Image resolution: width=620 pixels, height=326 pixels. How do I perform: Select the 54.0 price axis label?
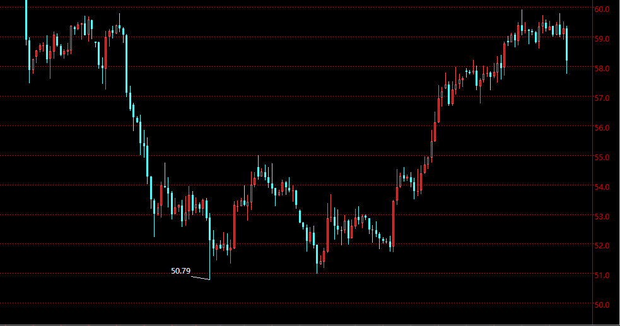pyautogui.click(x=602, y=187)
